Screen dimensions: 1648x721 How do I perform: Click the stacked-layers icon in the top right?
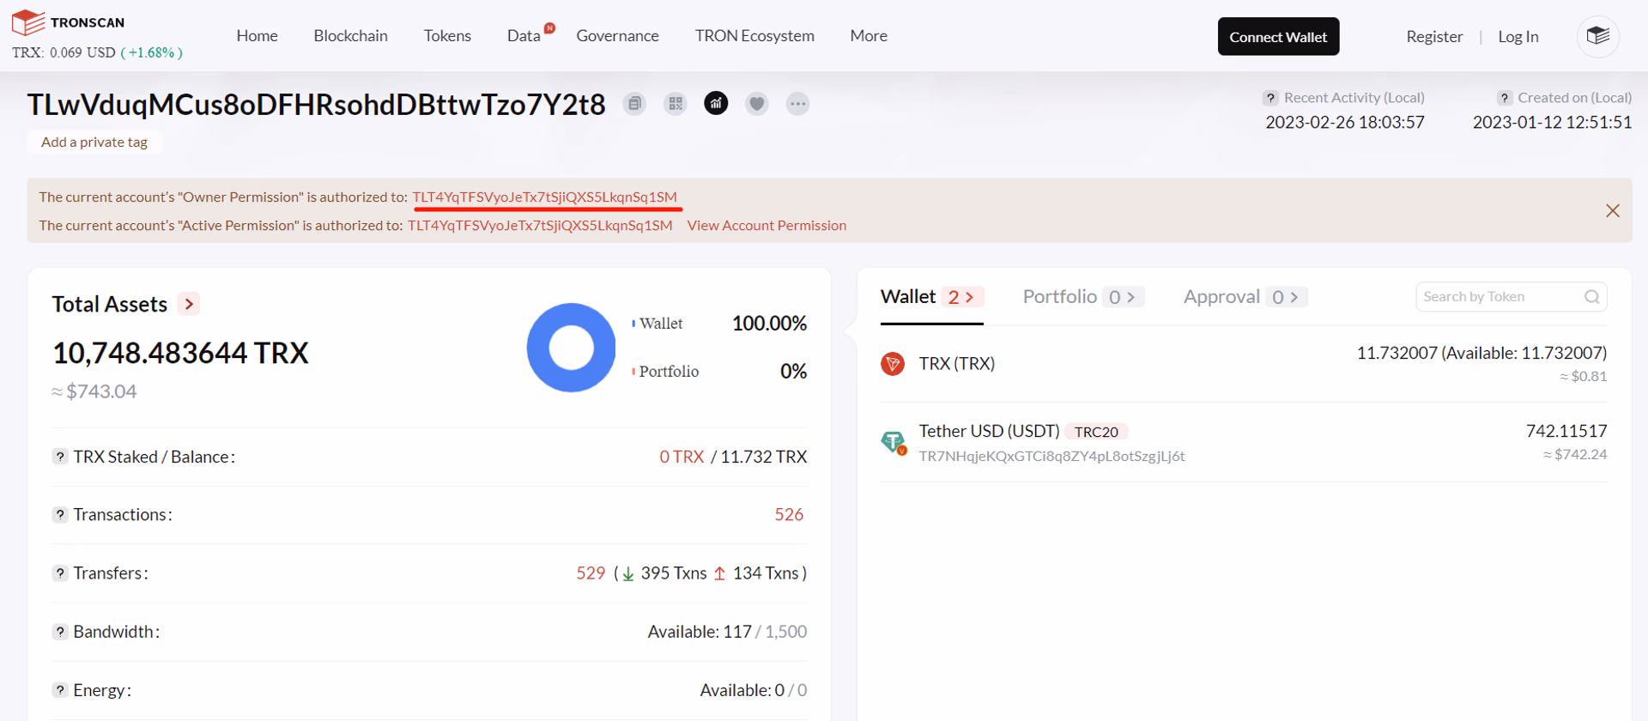tap(1597, 36)
